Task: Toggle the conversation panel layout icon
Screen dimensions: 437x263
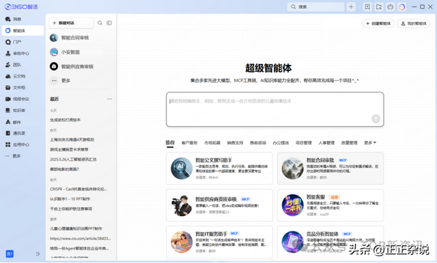Action: coord(109,23)
